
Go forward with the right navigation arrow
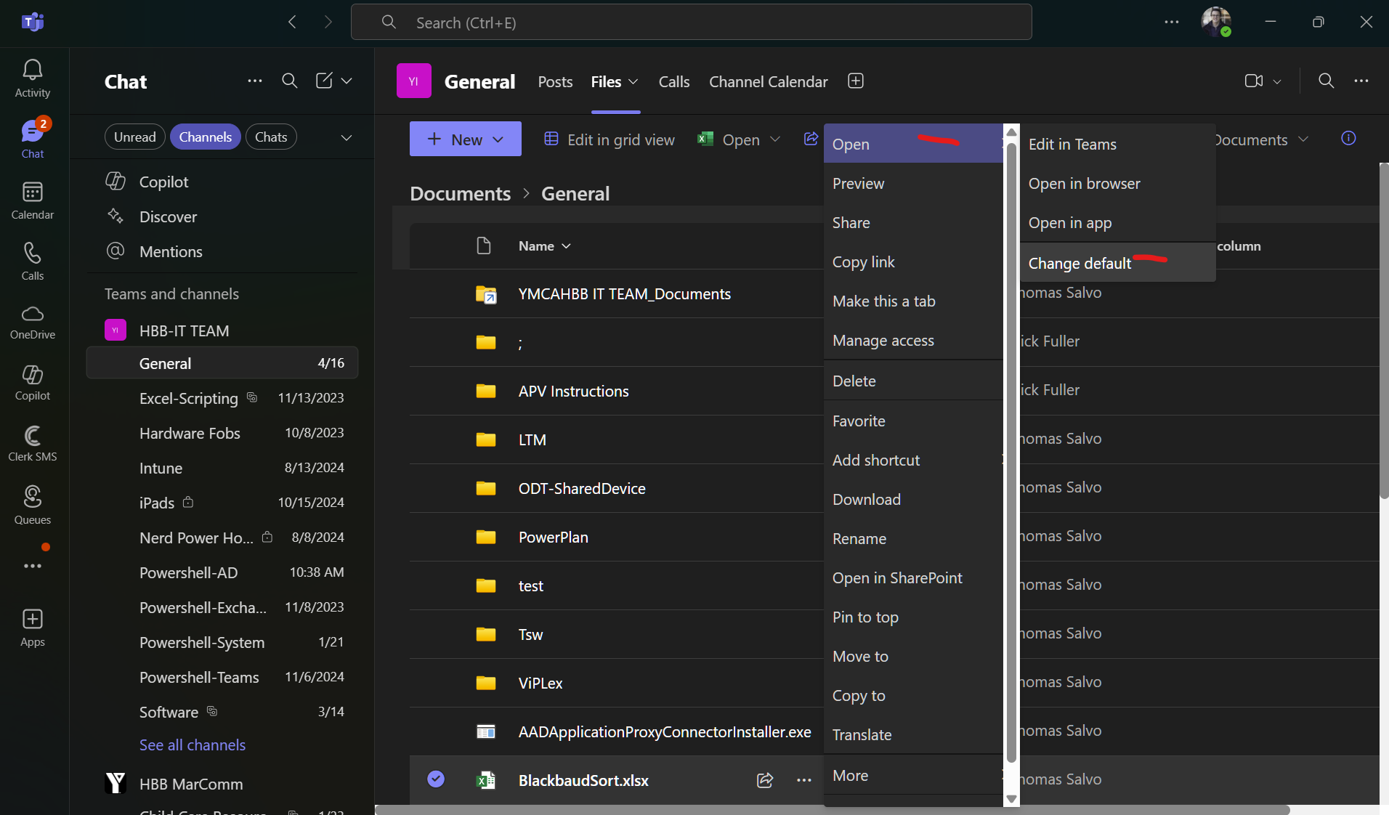click(x=328, y=23)
